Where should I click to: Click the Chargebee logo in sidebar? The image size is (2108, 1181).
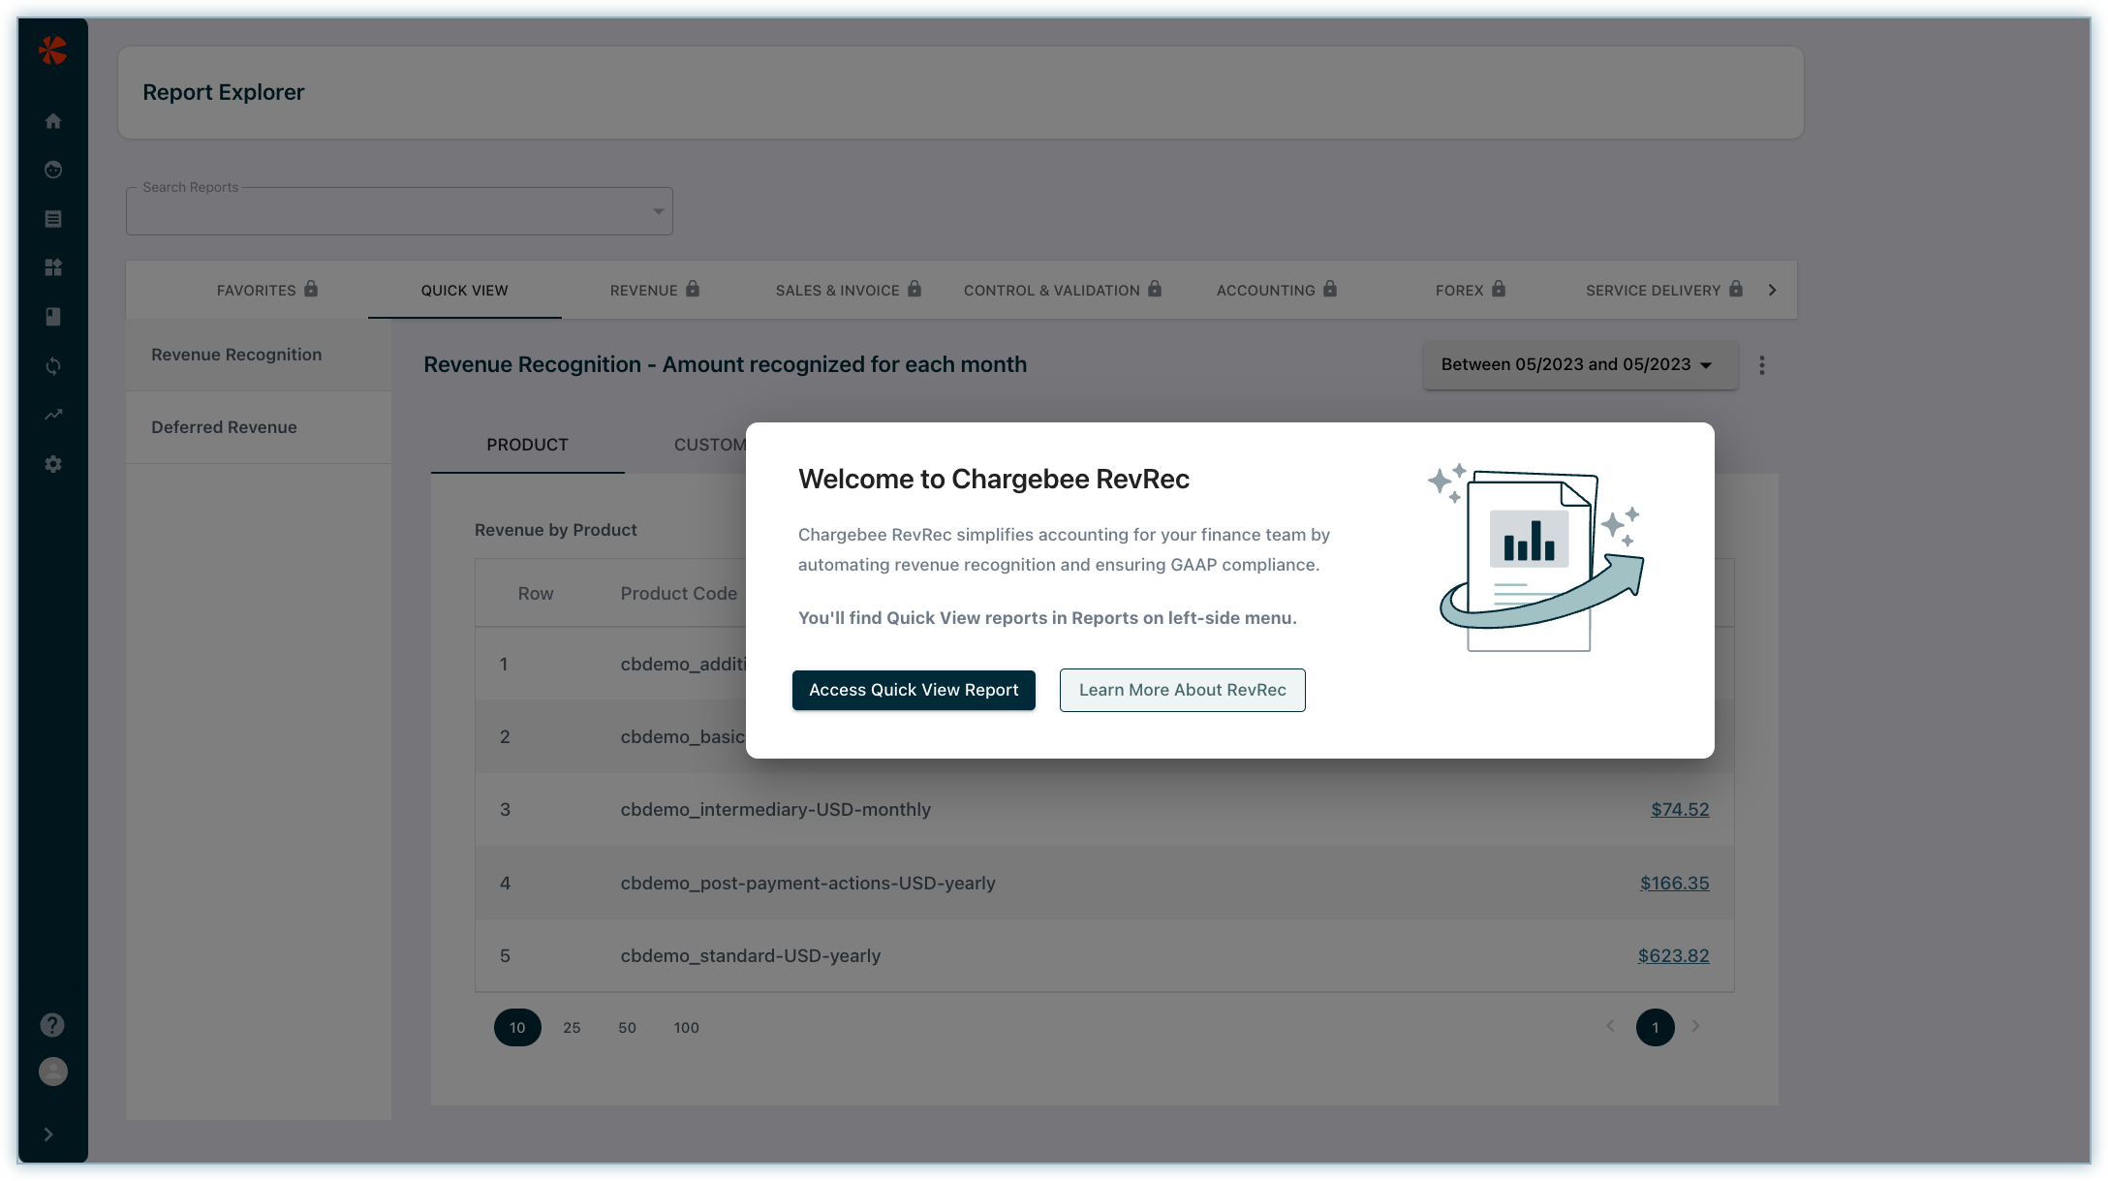pyautogui.click(x=52, y=49)
